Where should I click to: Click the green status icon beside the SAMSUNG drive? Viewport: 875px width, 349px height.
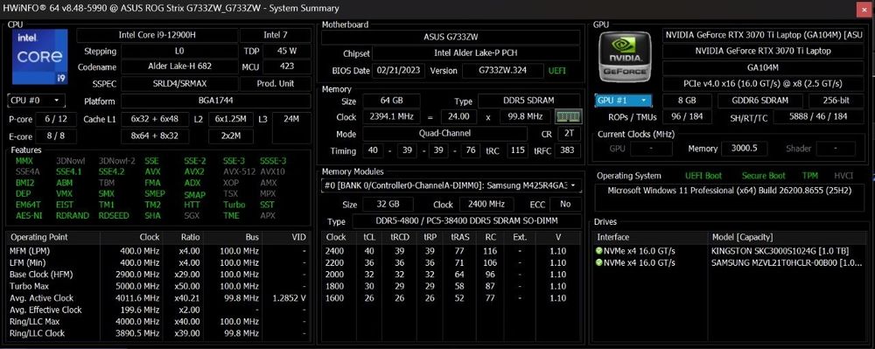click(x=599, y=262)
